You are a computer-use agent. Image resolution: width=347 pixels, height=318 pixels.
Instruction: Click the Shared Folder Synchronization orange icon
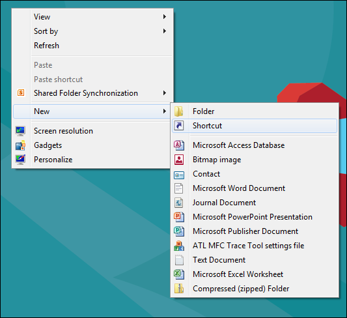tap(21, 93)
